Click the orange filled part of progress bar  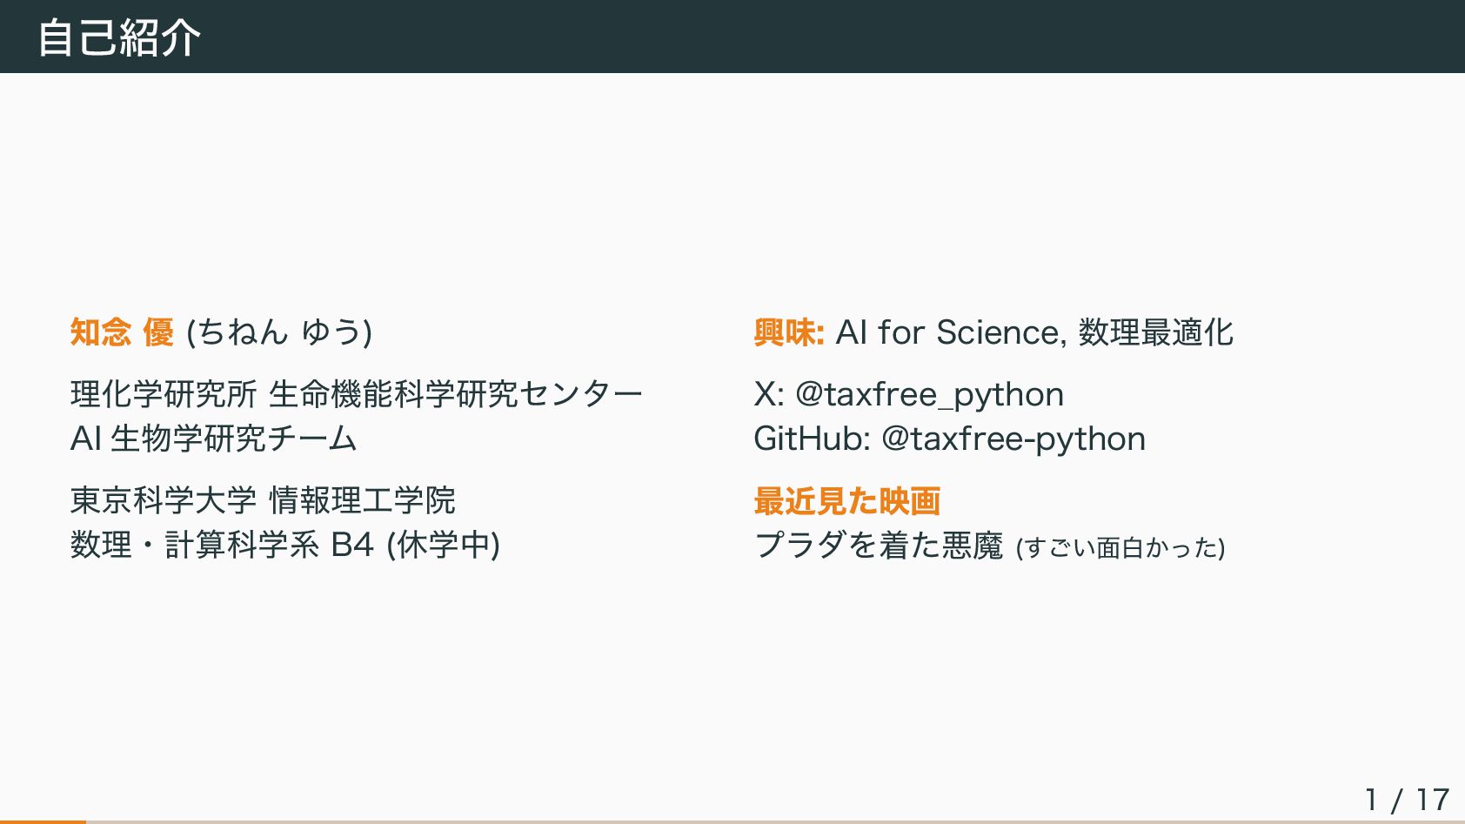click(x=43, y=821)
